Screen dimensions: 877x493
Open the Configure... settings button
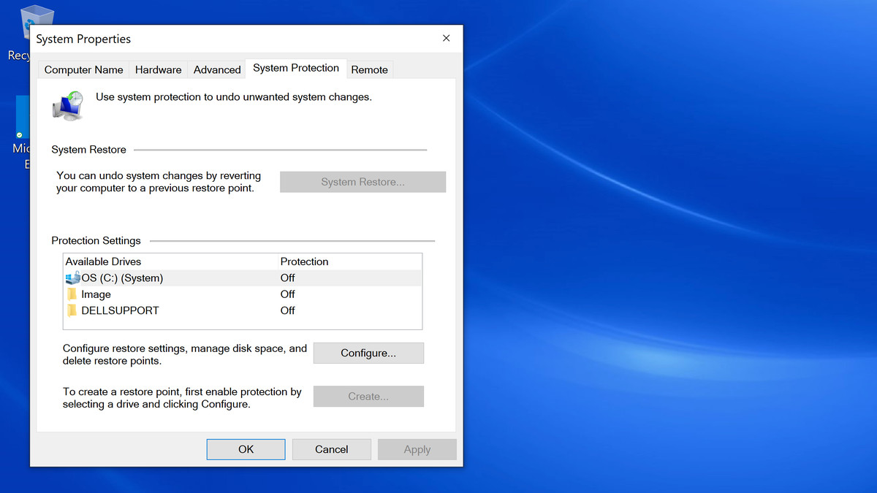[x=368, y=353]
